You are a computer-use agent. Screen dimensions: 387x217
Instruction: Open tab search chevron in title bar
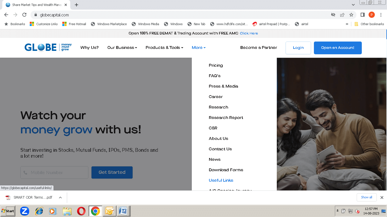(353, 5)
